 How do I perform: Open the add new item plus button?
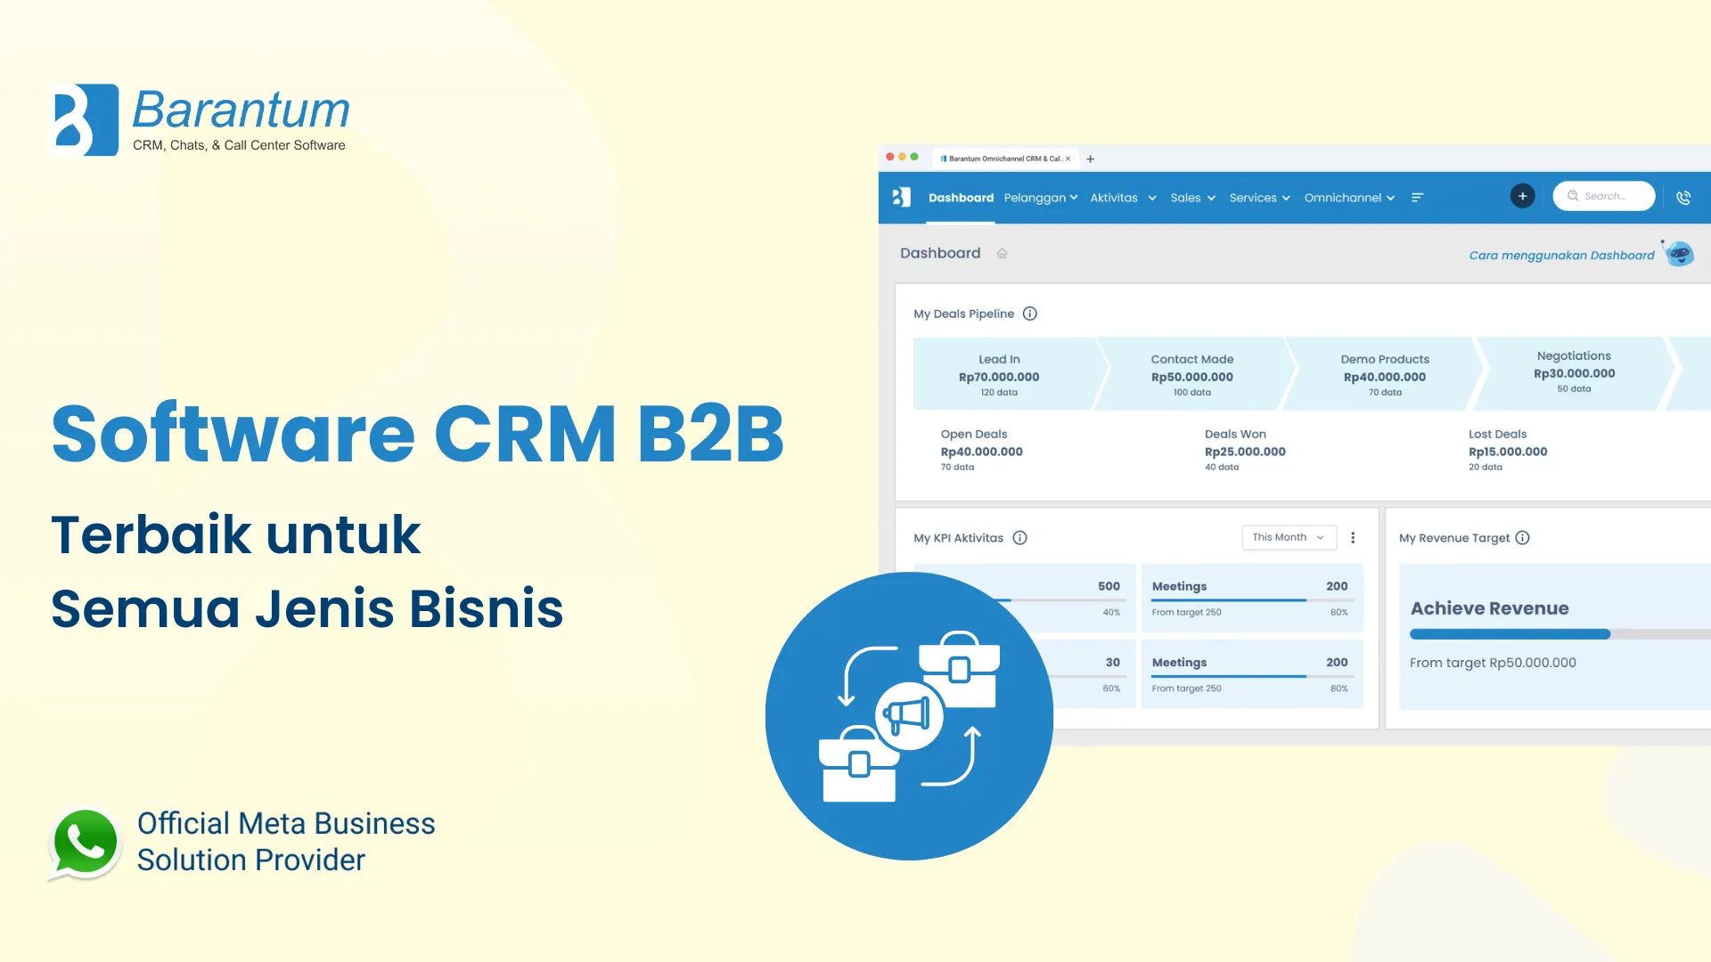coord(1522,196)
